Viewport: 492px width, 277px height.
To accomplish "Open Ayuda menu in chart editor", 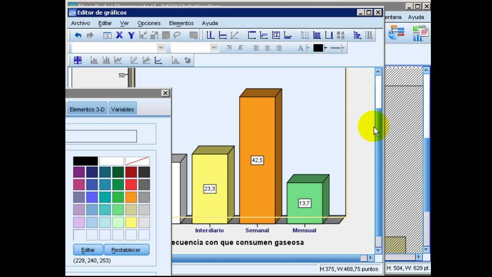I will tap(210, 23).
